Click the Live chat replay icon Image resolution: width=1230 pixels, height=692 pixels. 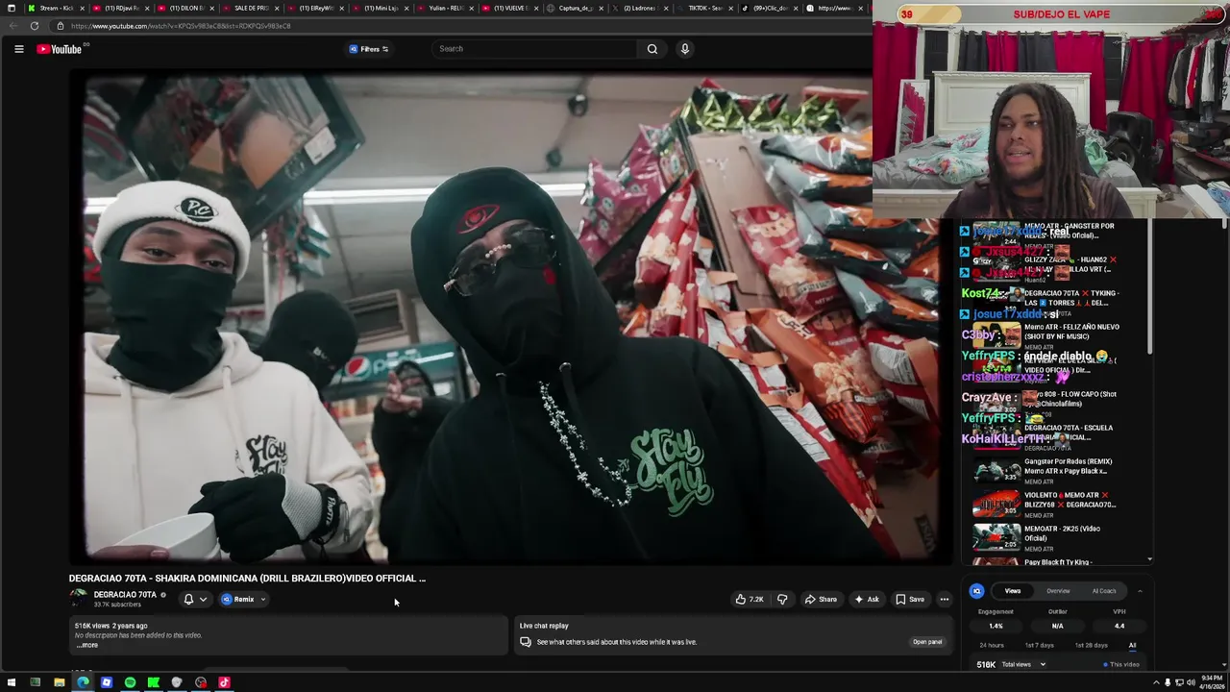526,642
